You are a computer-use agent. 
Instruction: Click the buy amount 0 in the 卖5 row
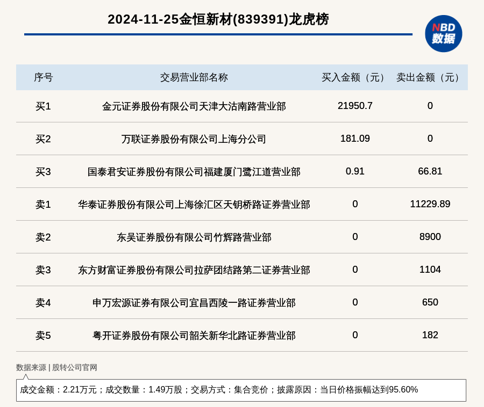[355, 335]
